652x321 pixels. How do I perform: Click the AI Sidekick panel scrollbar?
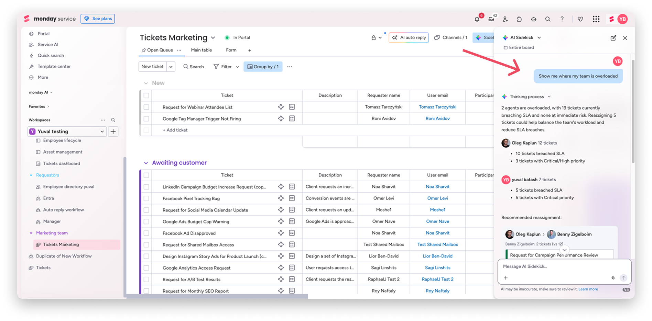coord(633,112)
